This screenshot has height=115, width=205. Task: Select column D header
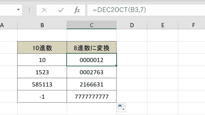point(132,25)
